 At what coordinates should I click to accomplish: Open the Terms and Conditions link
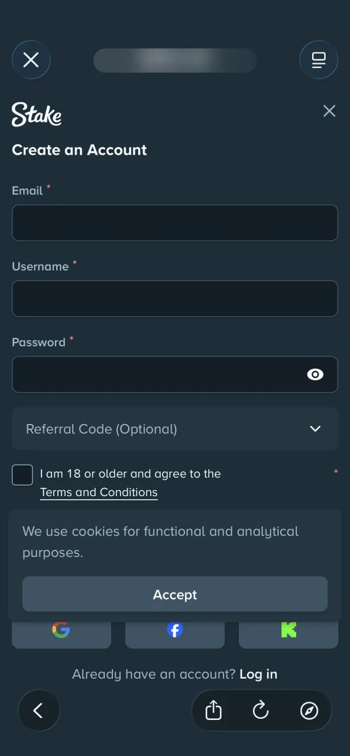99,493
